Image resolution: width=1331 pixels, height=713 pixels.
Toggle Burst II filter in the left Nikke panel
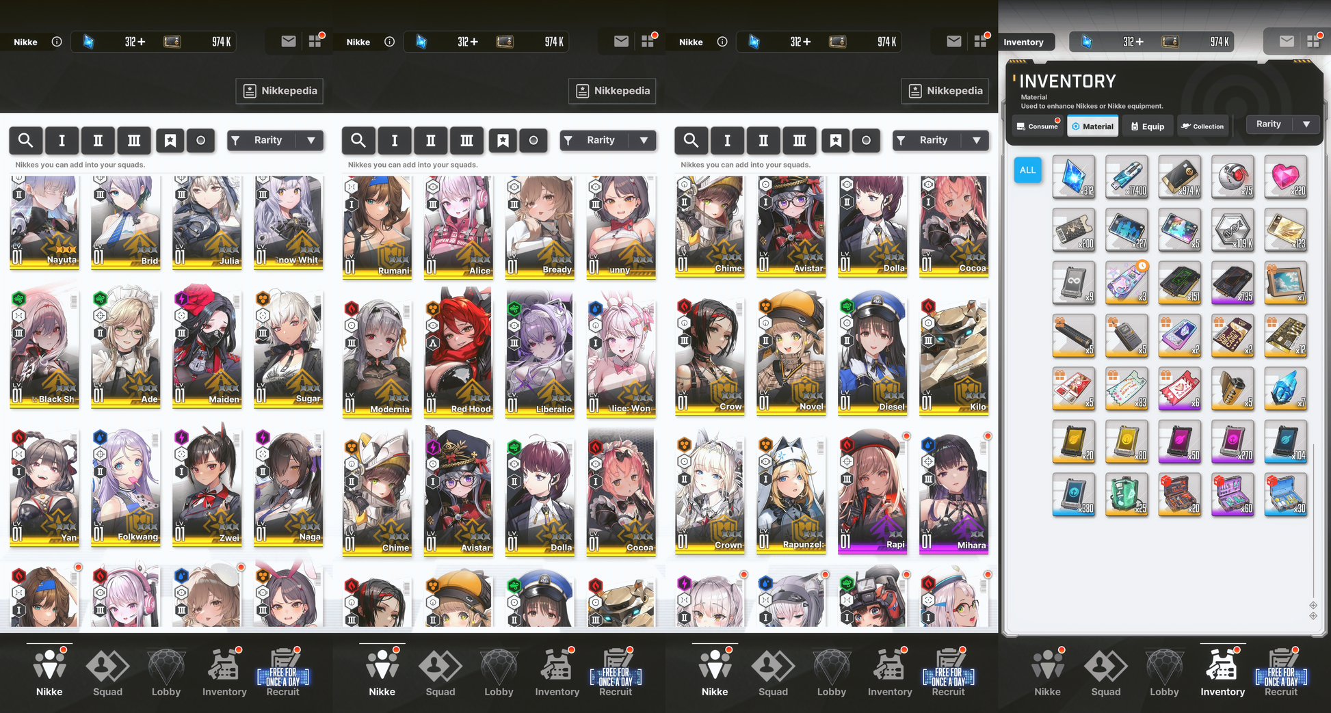point(98,140)
